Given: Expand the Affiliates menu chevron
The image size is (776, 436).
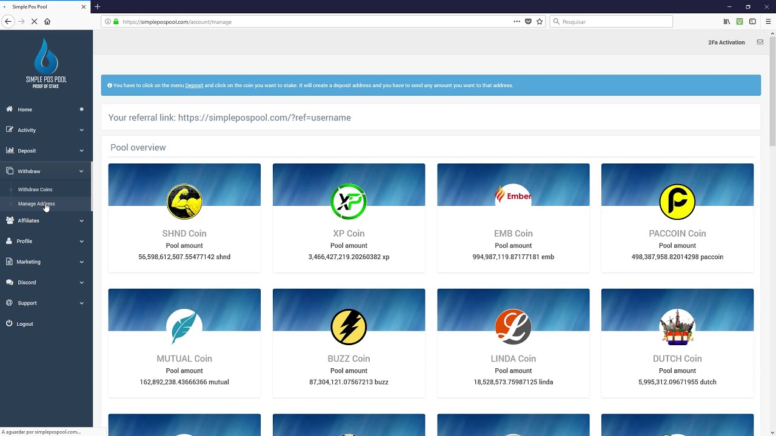Looking at the screenshot, I should click(81, 220).
